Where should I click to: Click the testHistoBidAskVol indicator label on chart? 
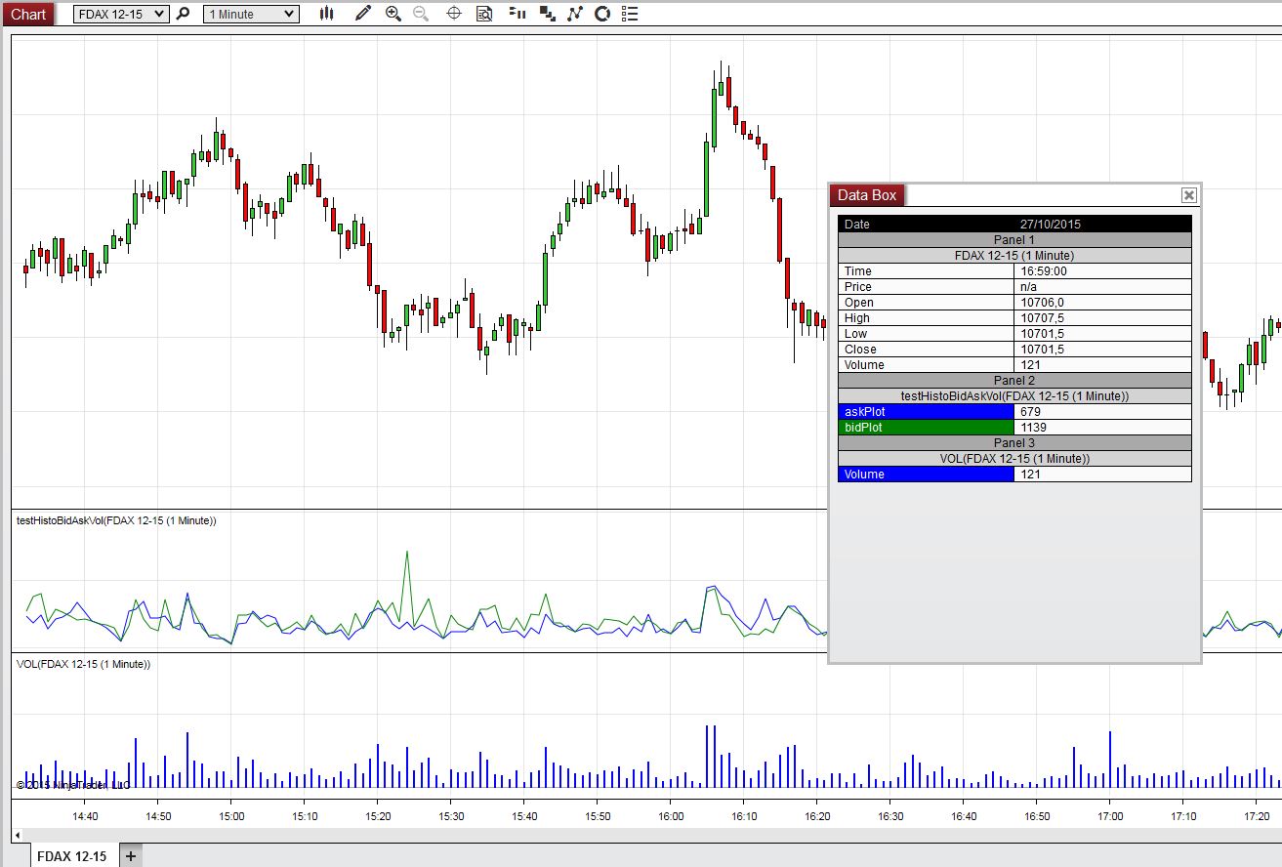[x=116, y=520]
